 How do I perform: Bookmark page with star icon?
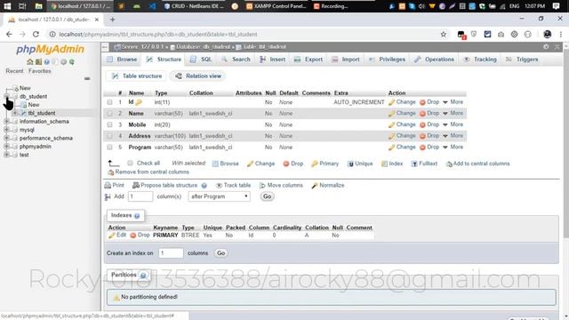point(444,34)
